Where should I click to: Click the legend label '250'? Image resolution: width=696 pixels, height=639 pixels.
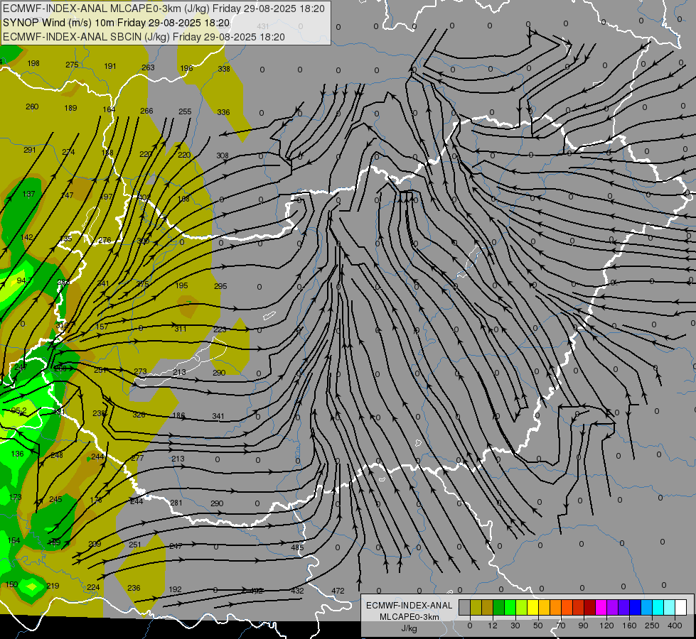(652, 626)
